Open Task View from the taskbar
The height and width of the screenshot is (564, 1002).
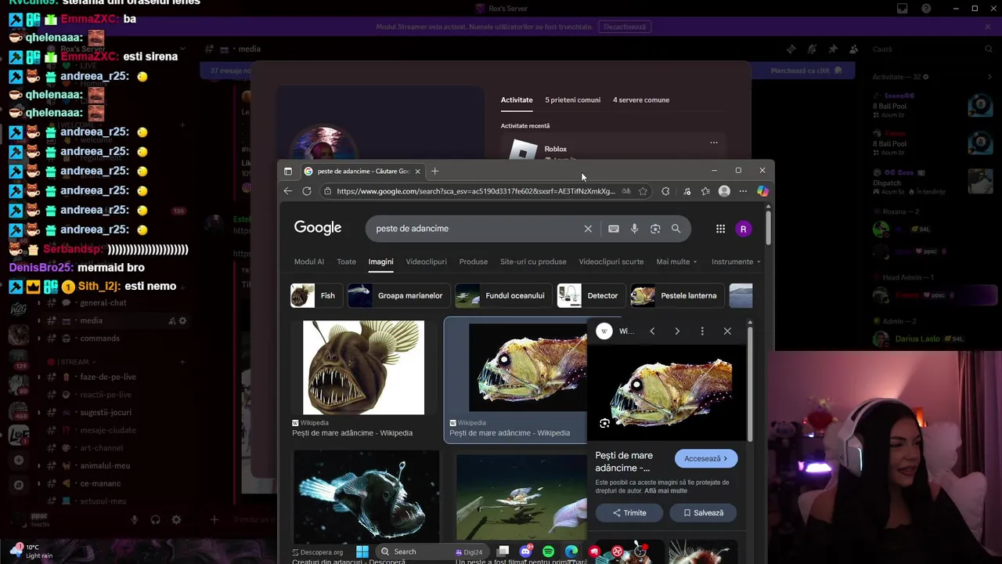(503, 551)
